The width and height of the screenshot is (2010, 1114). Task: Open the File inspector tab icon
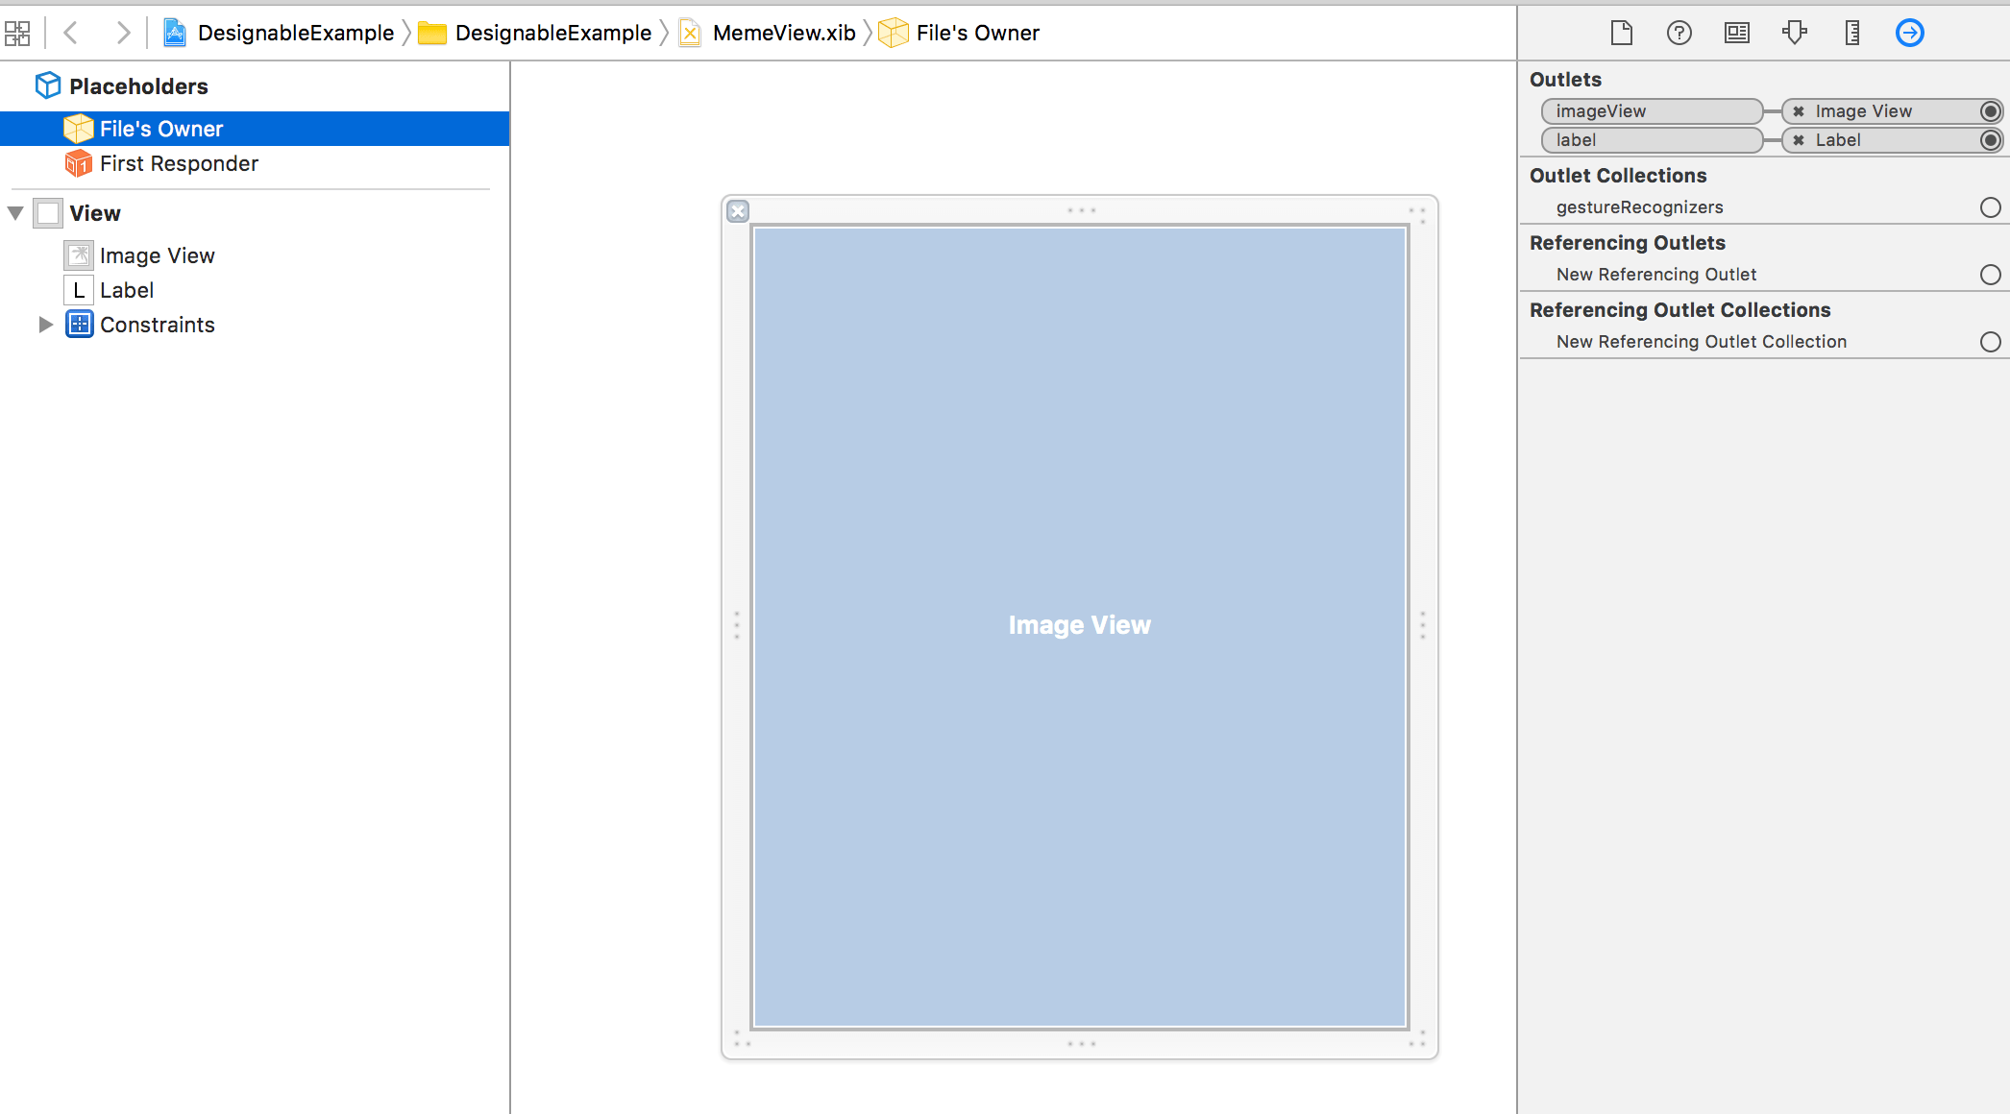click(1621, 33)
